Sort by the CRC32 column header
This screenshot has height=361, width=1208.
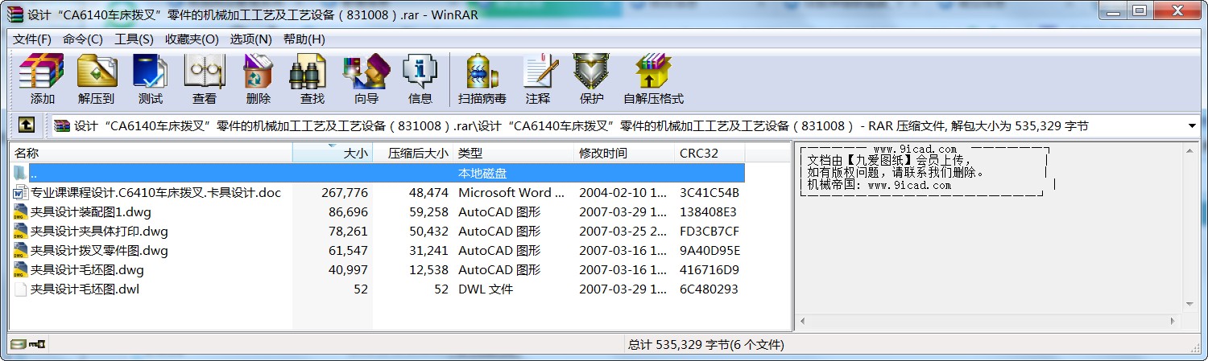coord(709,153)
